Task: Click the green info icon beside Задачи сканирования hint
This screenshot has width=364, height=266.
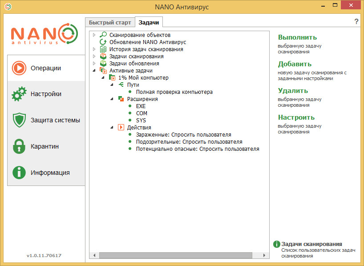Action: pos(276,244)
